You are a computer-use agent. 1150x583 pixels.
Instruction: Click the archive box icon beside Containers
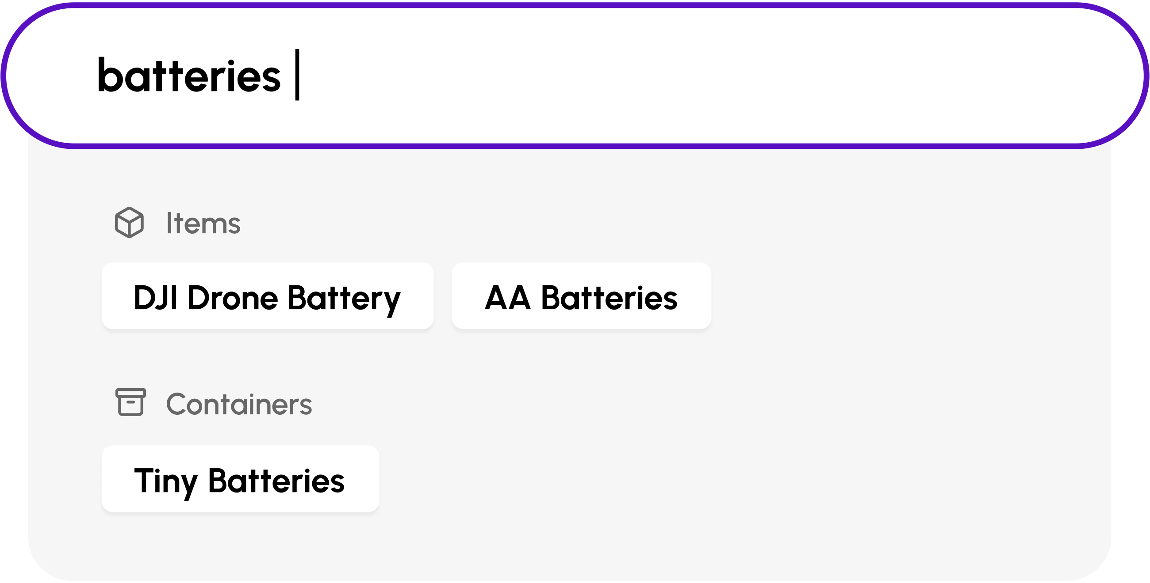131,402
